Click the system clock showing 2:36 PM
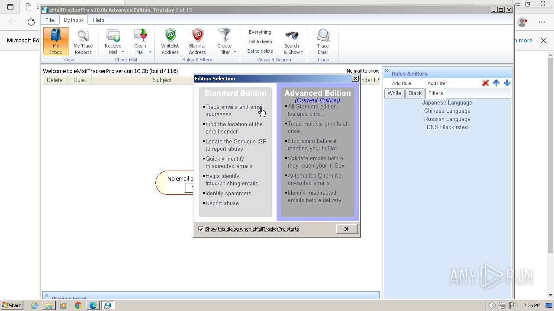This screenshot has height=311, width=554. 531,305
